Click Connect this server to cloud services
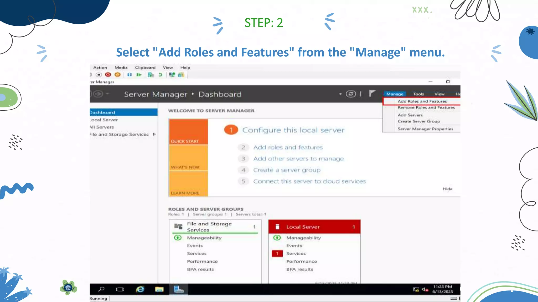Image resolution: width=538 pixels, height=302 pixels. click(x=309, y=181)
